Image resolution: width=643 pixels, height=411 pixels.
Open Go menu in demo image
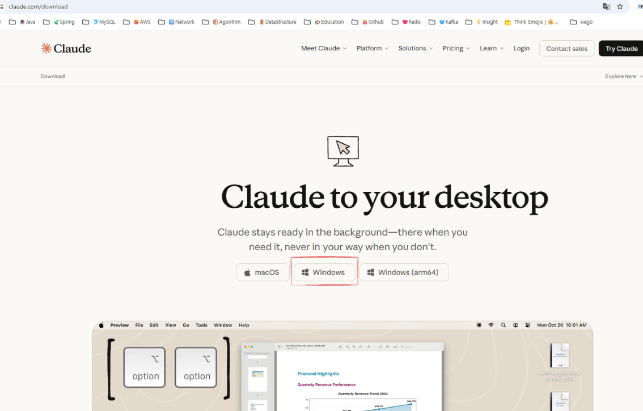(x=186, y=325)
